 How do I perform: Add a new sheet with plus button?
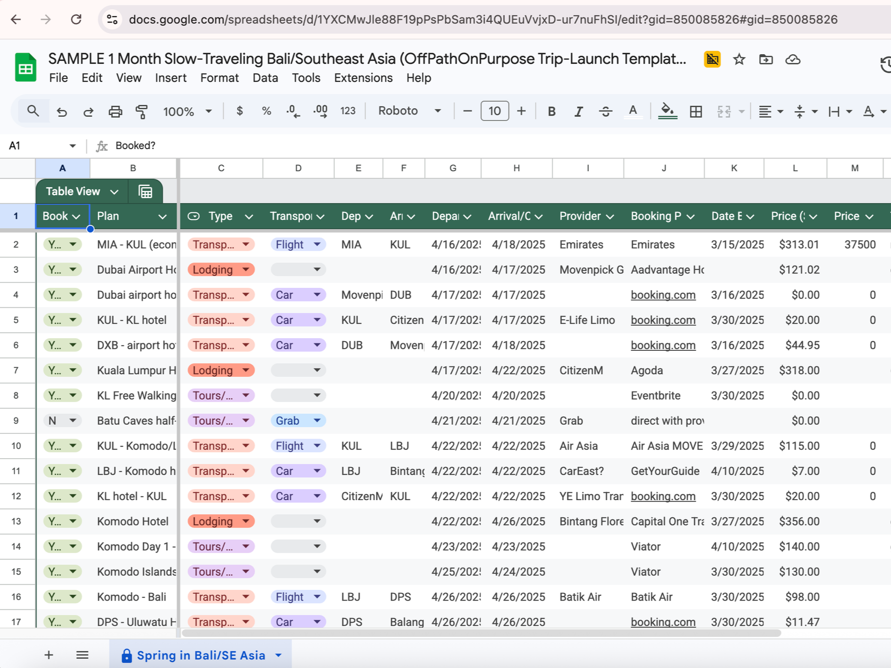[x=49, y=655]
